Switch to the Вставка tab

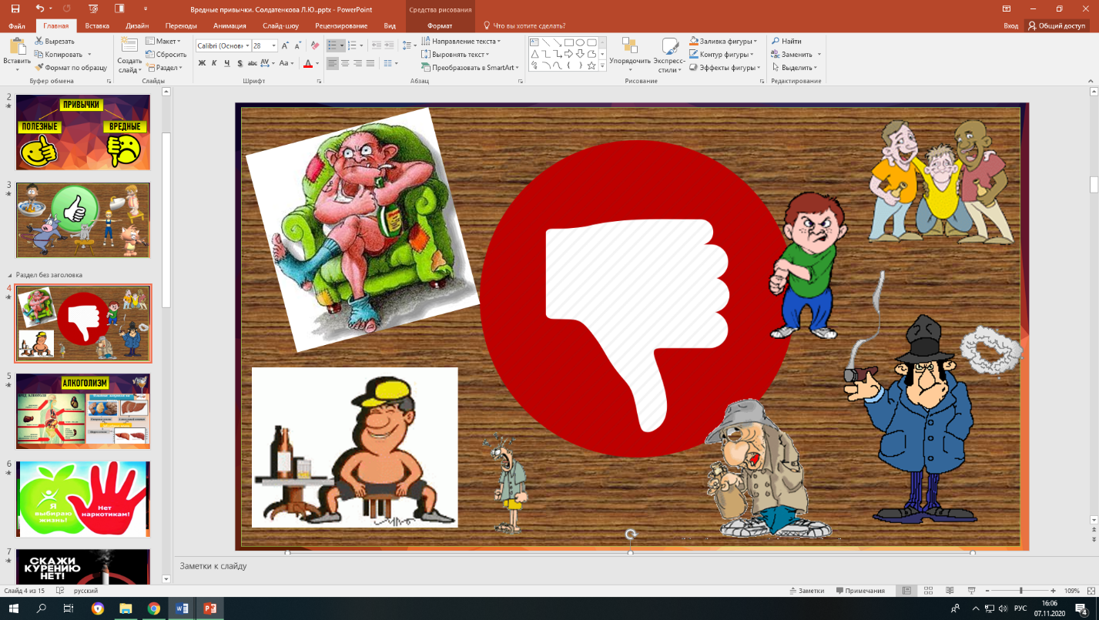tap(97, 25)
